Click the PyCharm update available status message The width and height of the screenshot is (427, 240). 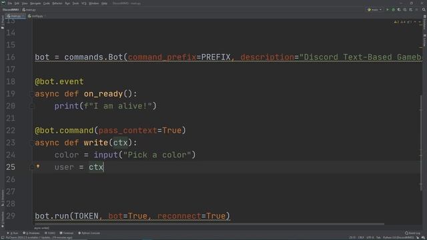[x=39, y=237]
